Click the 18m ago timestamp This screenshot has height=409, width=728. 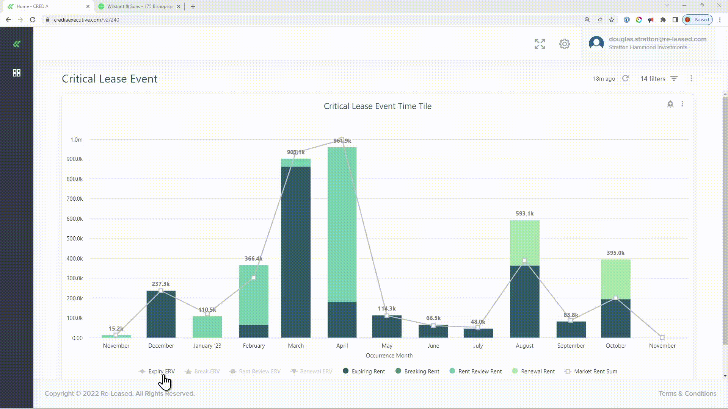(604, 79)
